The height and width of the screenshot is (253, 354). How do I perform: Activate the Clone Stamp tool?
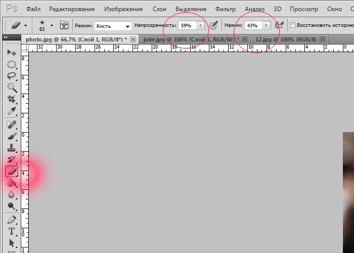coord(12,148)
